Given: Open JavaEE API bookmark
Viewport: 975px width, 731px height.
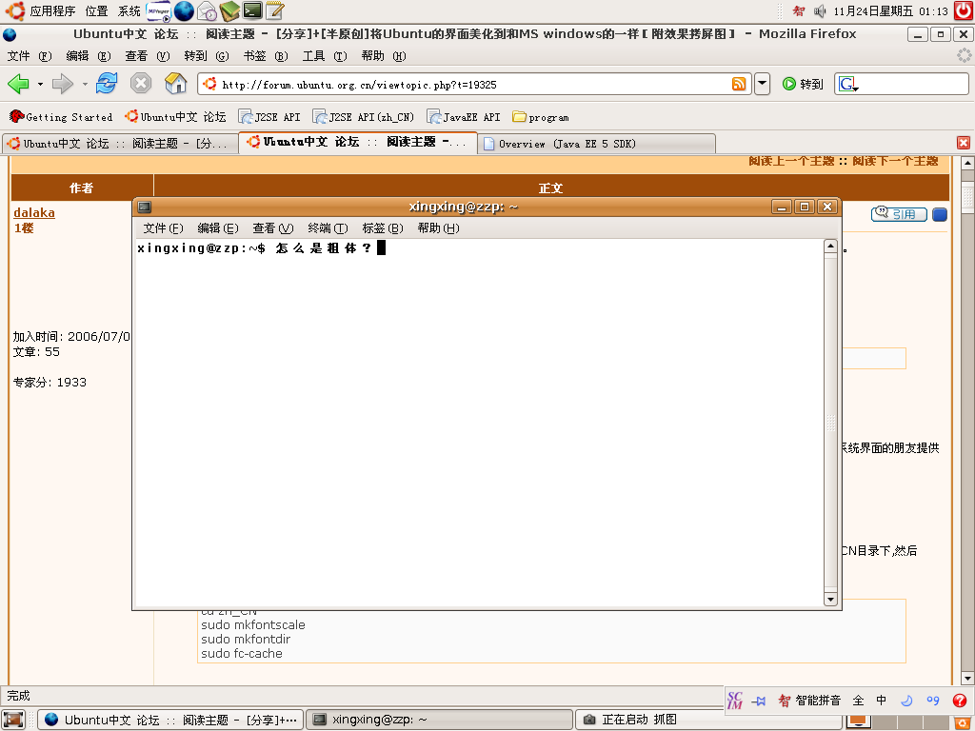Looking at the screenshot, I should tap(464, 117).
